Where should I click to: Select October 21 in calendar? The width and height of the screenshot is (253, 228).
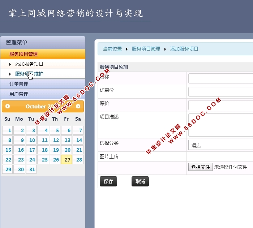(78, 150)
